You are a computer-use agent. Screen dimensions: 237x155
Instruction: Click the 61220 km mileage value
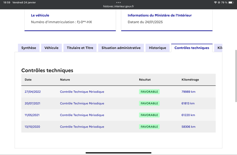(x=188, y=115)
